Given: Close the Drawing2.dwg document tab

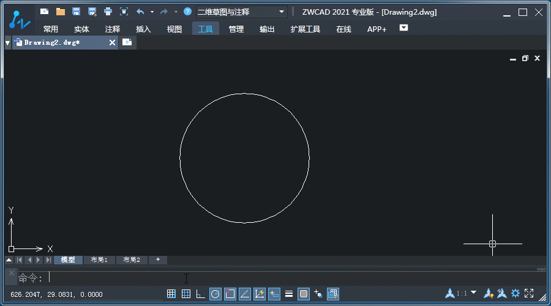Looking at the screenshot, I should pyautogui.click(x=112, y=42).
